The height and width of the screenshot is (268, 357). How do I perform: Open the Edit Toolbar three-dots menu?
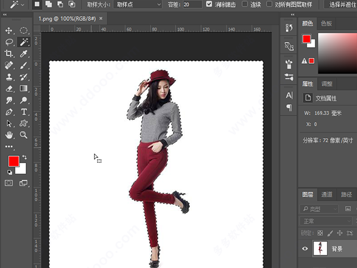[9, 147]
